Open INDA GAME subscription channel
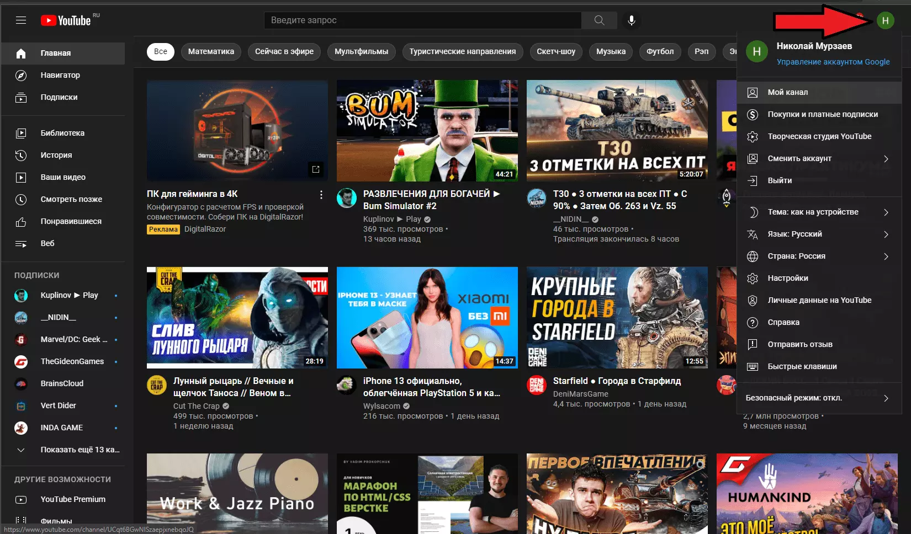The image size is (911, 534). pyautogui.click(x=63, y=428)
